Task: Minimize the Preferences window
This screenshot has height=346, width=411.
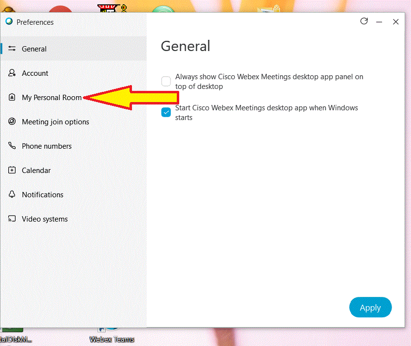Action: [x=379, y=22]
